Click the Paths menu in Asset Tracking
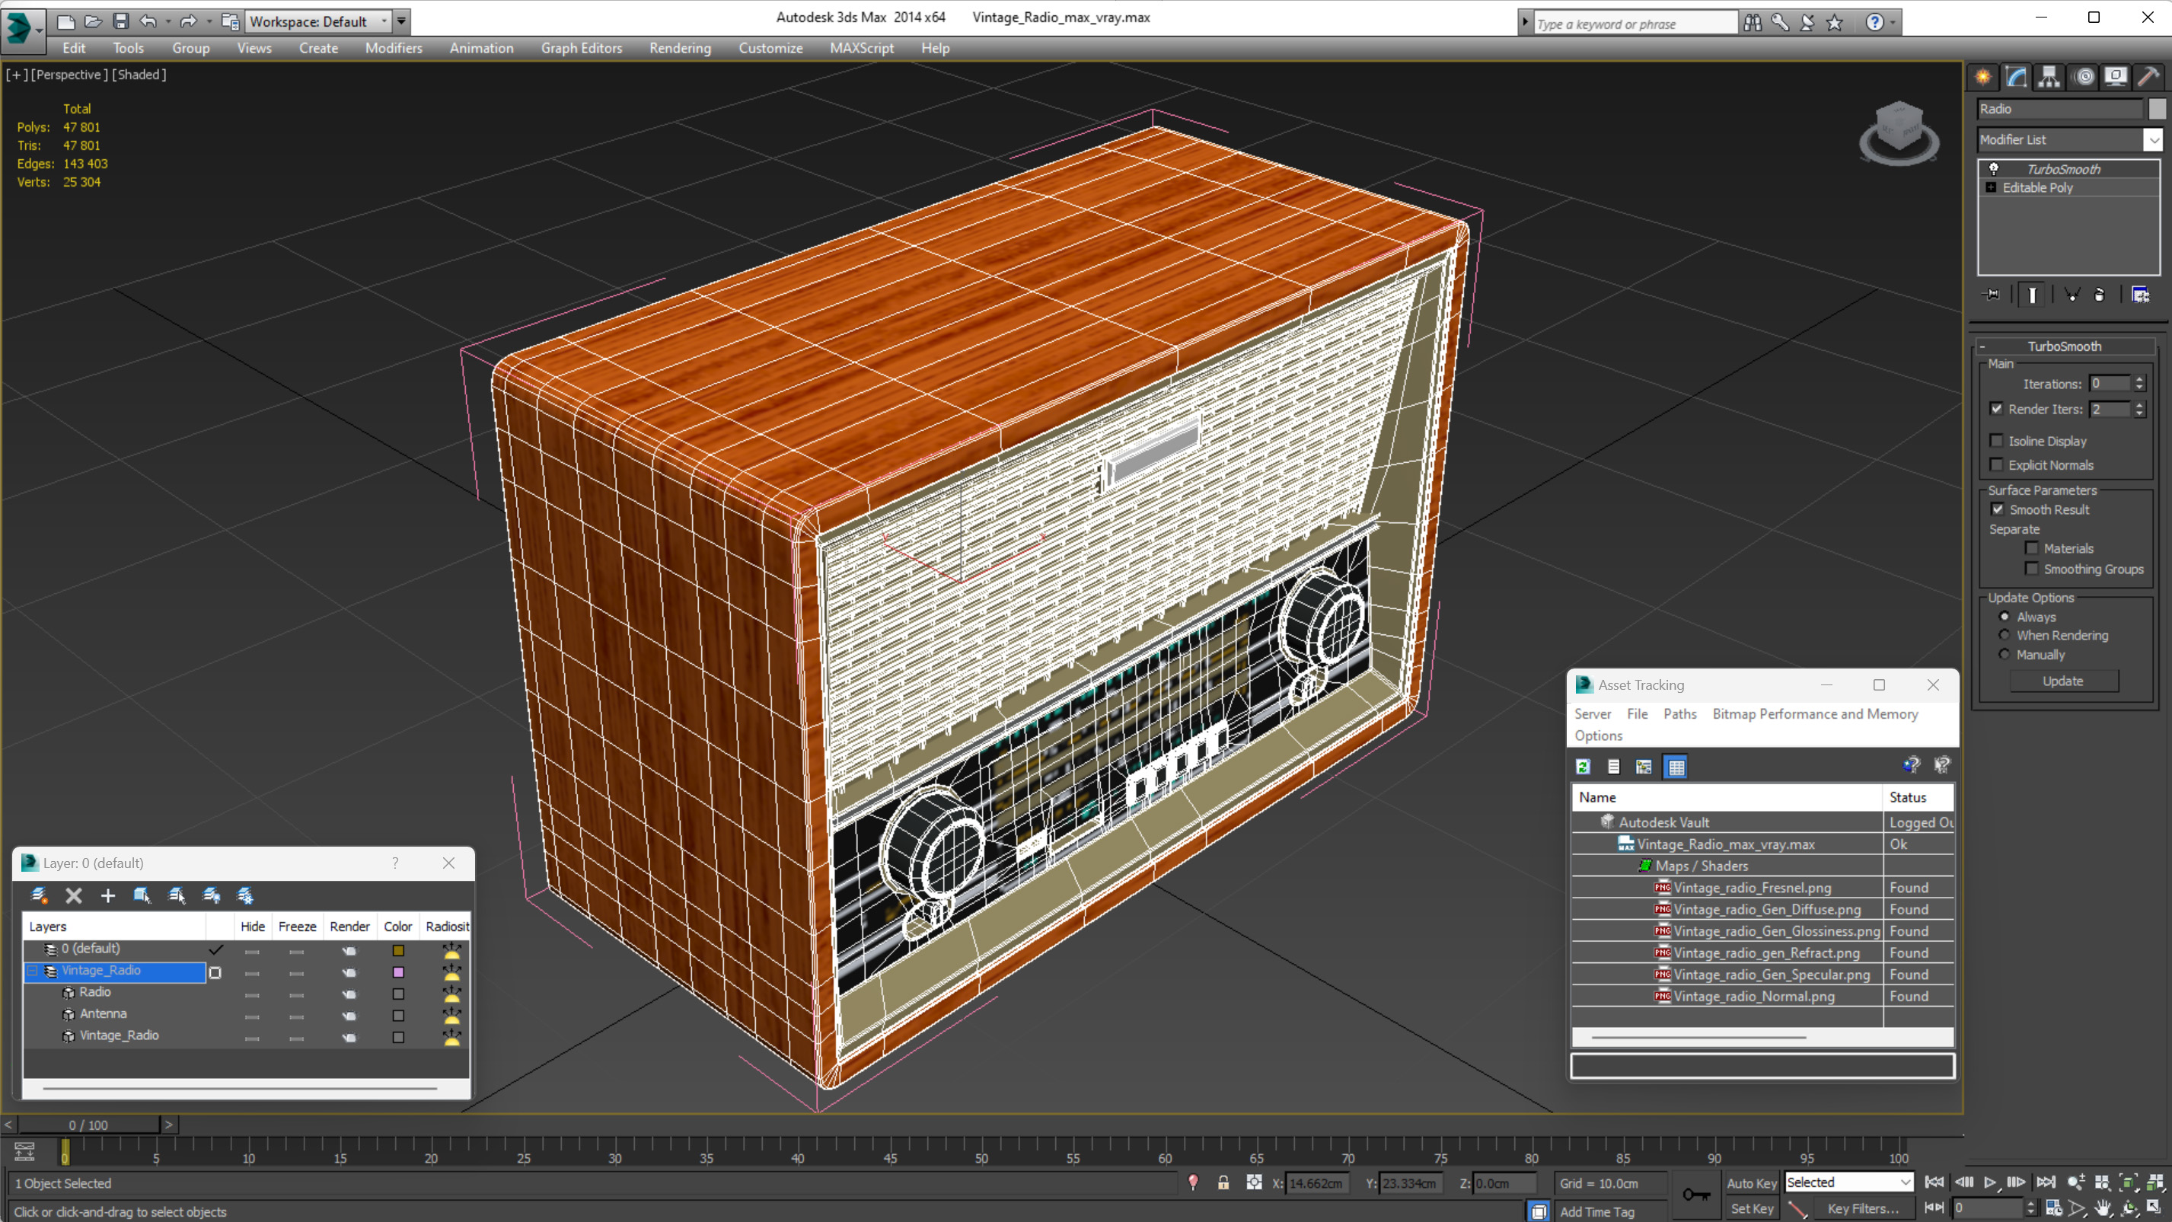Screen dimensions: 2172x1222 coord(1681,713)
